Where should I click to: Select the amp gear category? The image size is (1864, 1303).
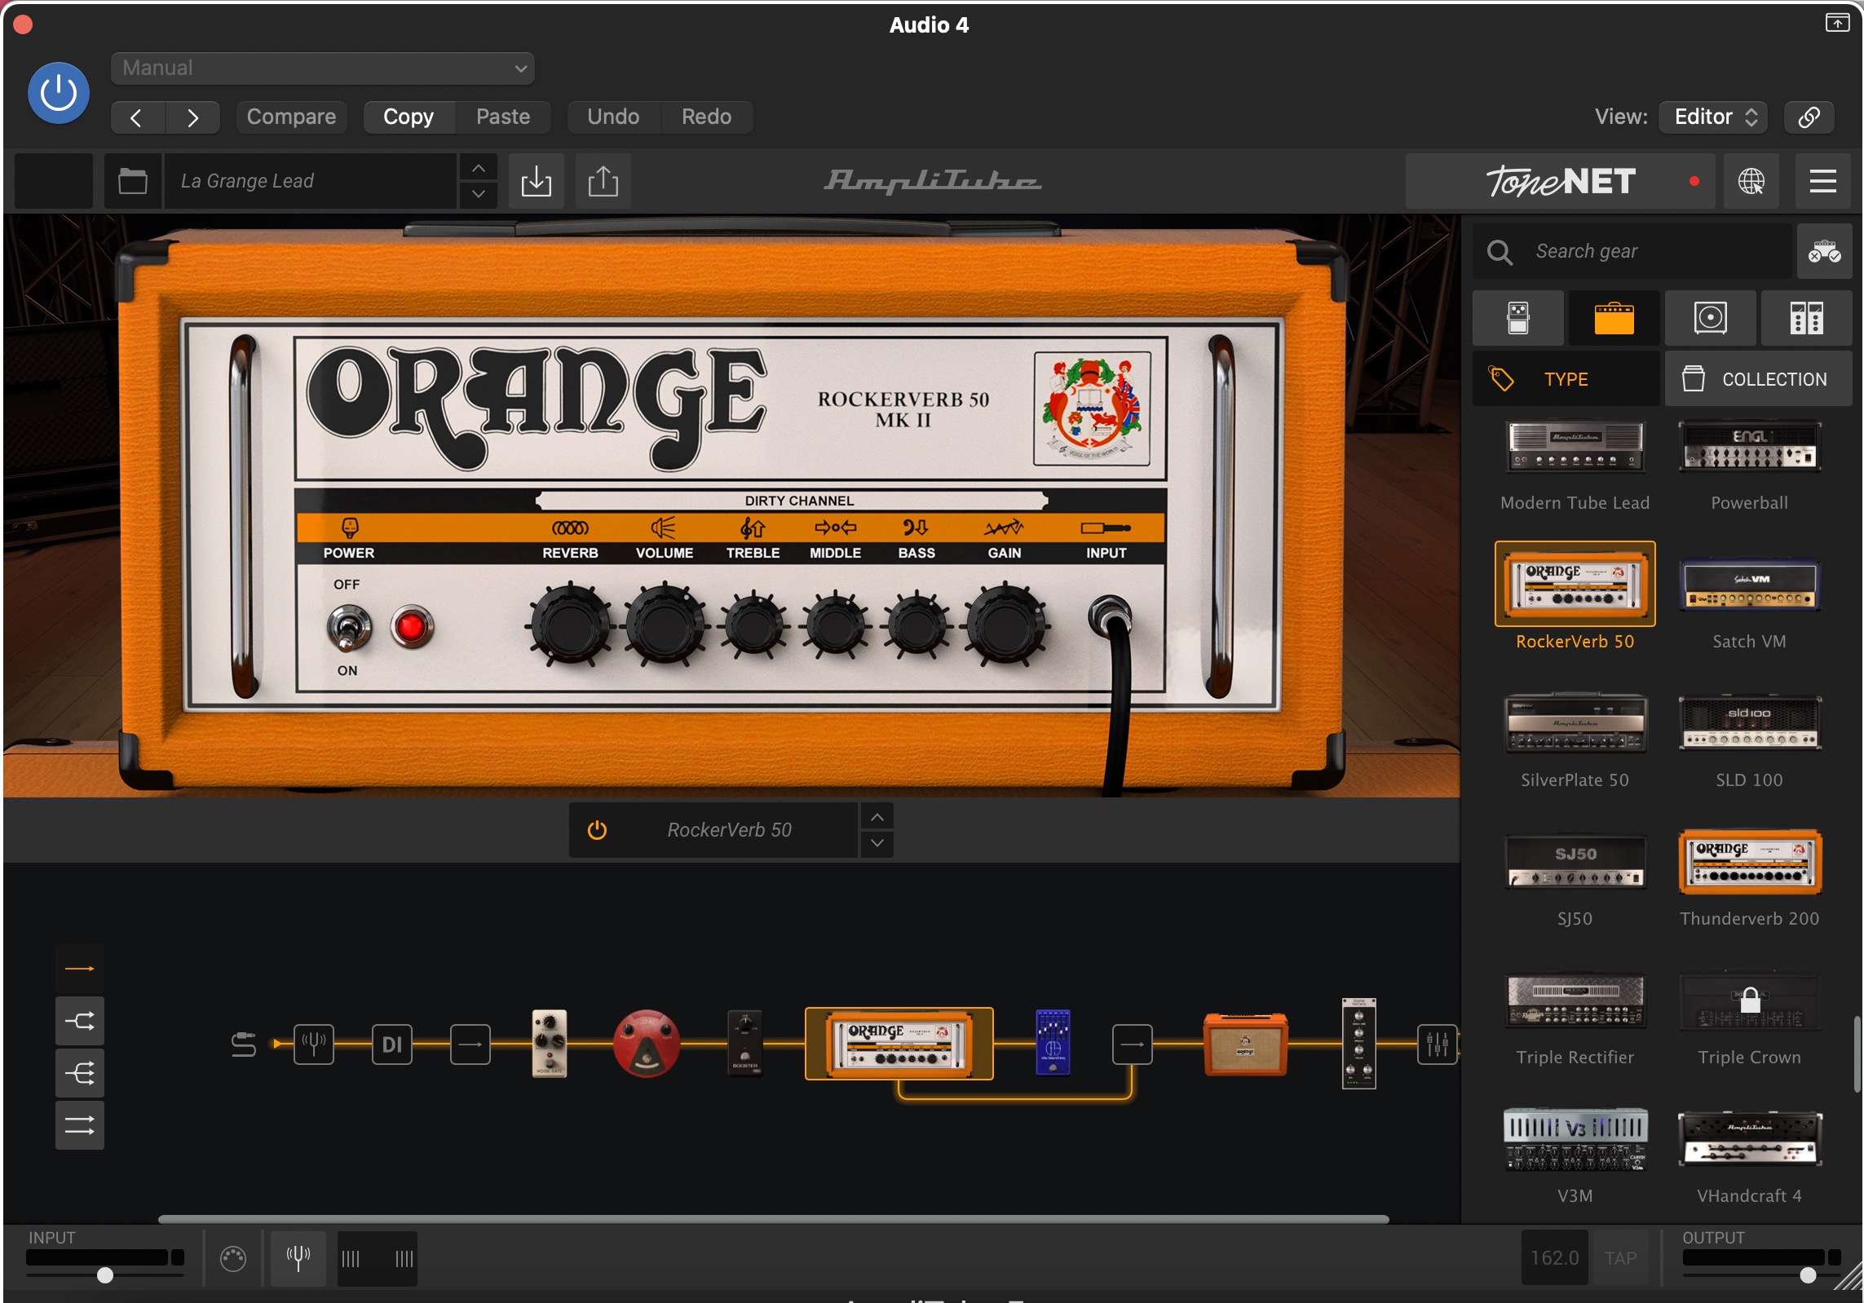pos(1614,317)
